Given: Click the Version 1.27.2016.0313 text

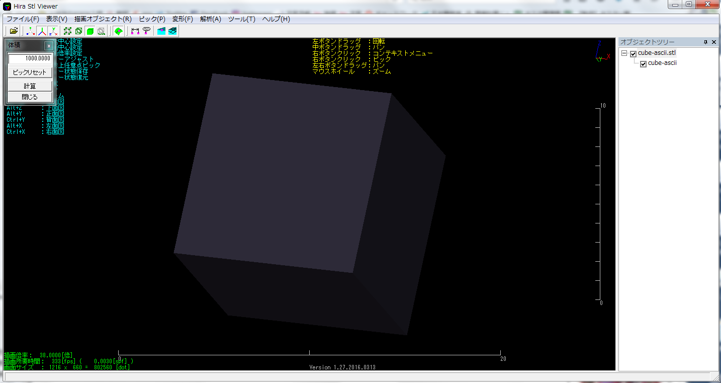Looking at the screenshot, I should pyautogui.click(x=342, y=367).
